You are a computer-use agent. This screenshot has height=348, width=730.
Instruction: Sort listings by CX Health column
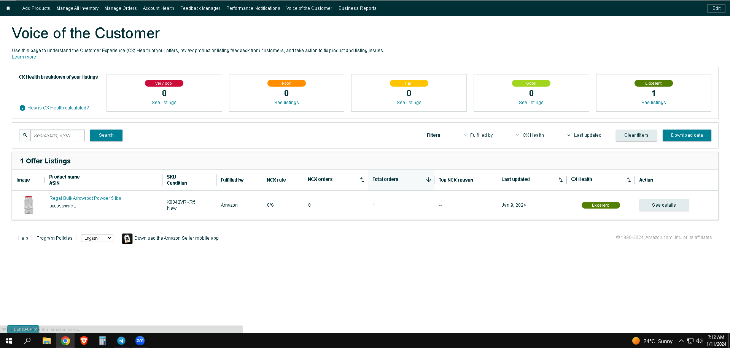point(629,180)
